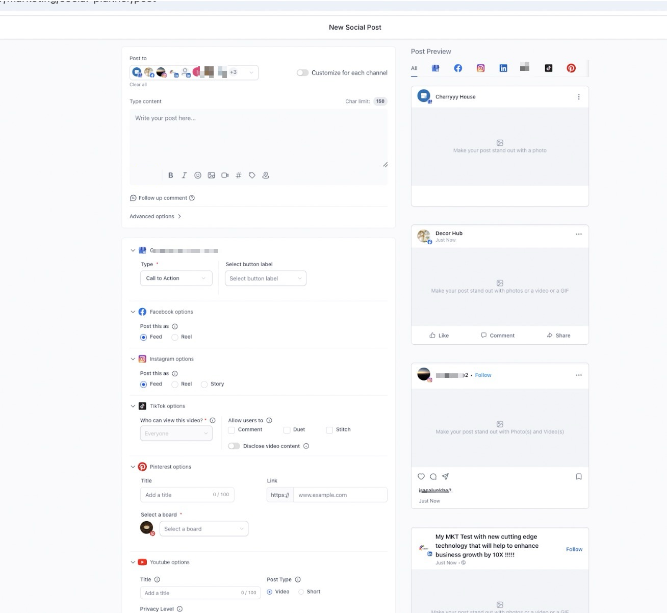This screenshot has width=667, height=613.
Task: Click info icon next to Instagram Post this as
Action: point(175,374)
